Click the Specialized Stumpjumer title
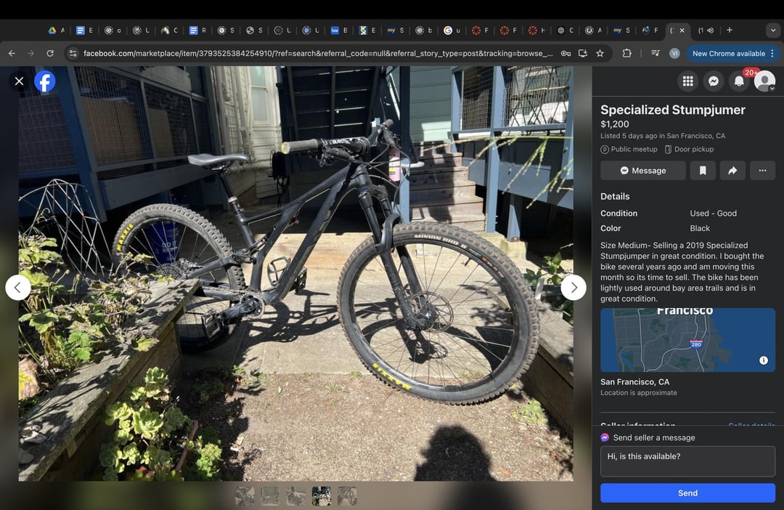 click(672, 110)
